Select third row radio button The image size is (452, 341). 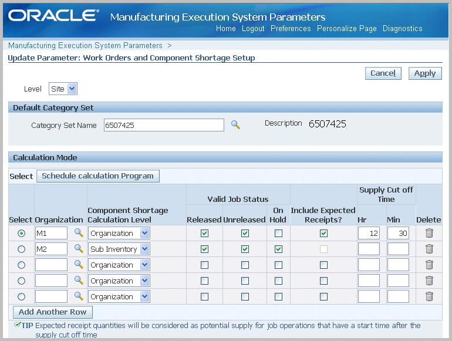[21, 265]
